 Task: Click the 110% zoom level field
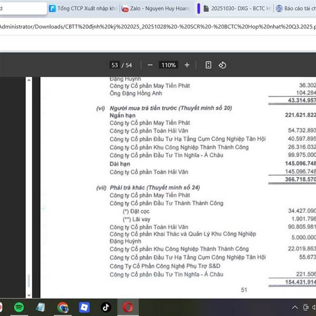click(169, 65)
